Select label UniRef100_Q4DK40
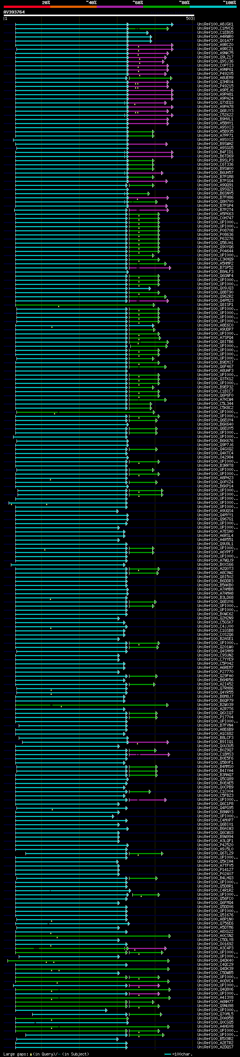240x1057 pixels. [x=215, y=960]
